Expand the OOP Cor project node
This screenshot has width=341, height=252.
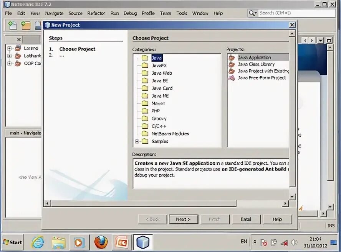[x=9, y=64]
